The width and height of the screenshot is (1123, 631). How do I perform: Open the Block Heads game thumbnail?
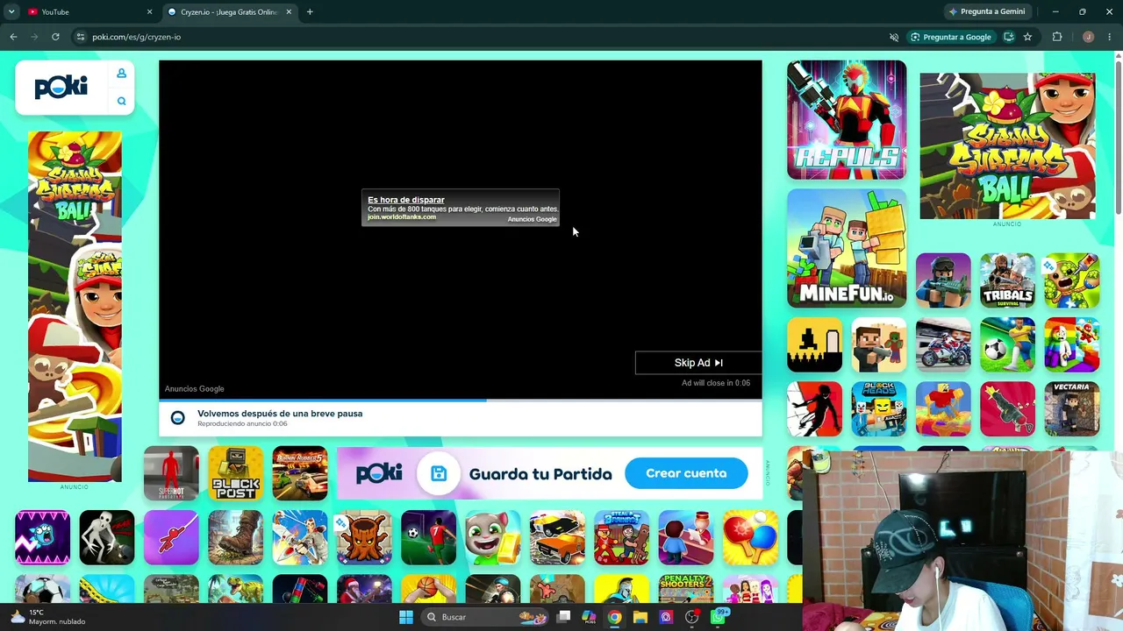click(x=879, y=408)
